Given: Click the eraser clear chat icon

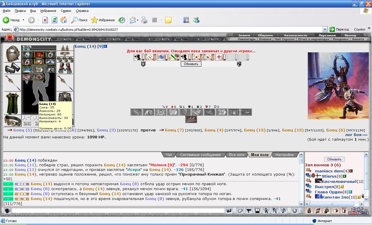Looking at the screenshot, I should tap(240, 211).
